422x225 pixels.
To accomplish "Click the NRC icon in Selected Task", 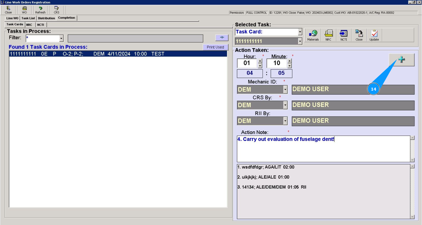I will click(328, 35).
